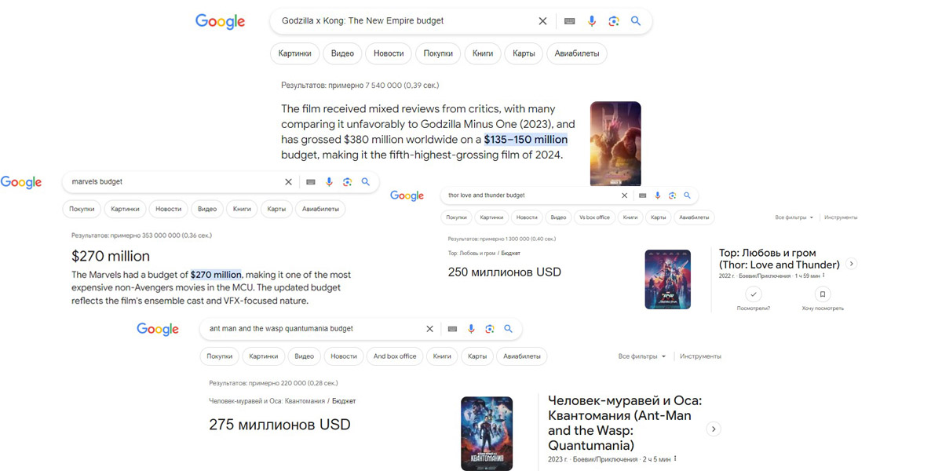Add Thor to want-to-watch list
942x471 pixels.
(x=823, y=294)
